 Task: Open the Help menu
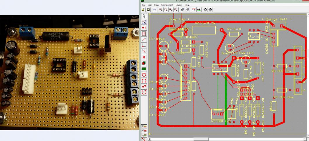pos(187,5)
